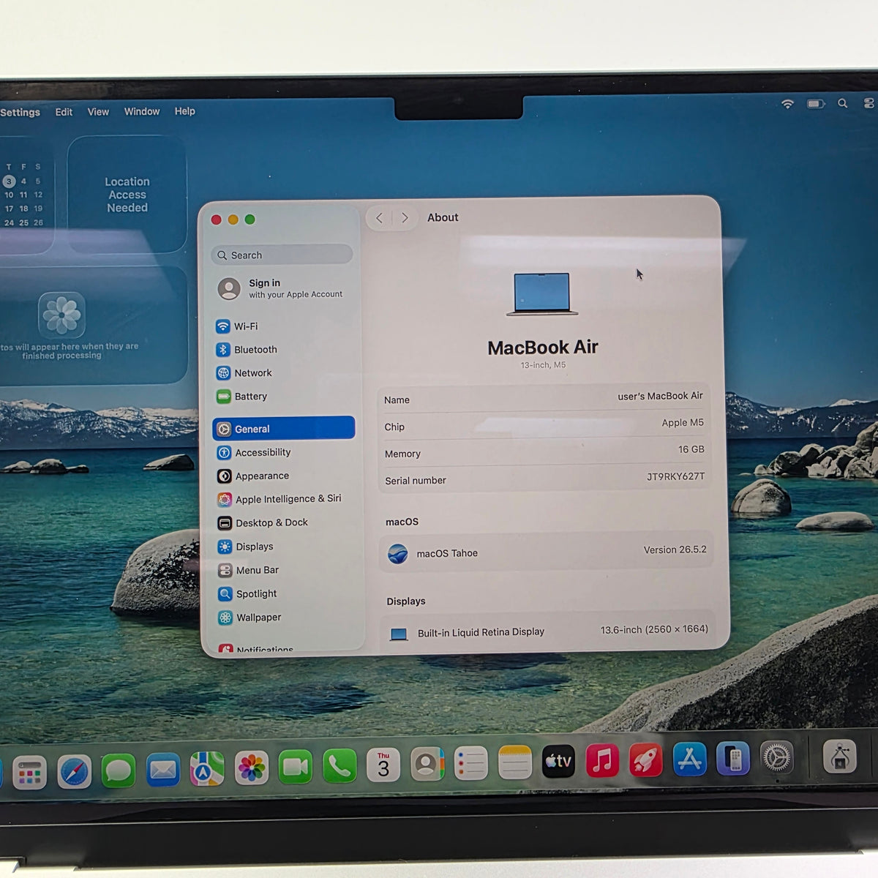Go back in settings navigation
Viewport: 878px width, 878px height.
379,218
